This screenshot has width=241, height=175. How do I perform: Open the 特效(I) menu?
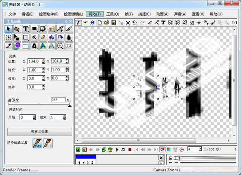(x=94, y=14)
